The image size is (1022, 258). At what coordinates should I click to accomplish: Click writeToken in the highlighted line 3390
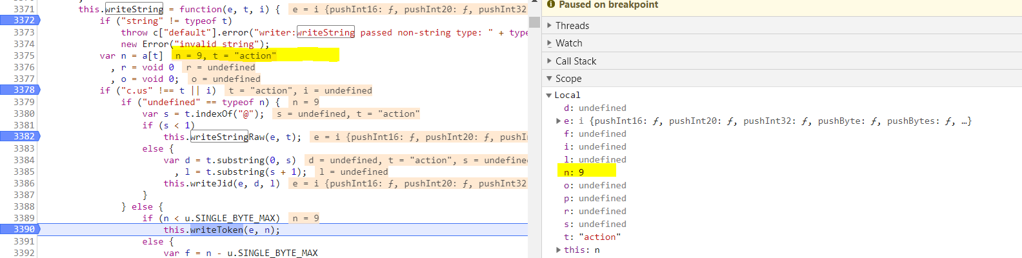[217, 230]
